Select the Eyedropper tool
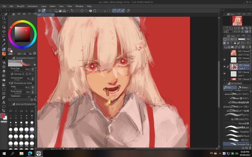The height and width of the screenshot is (157, 252). coord(4,45)
